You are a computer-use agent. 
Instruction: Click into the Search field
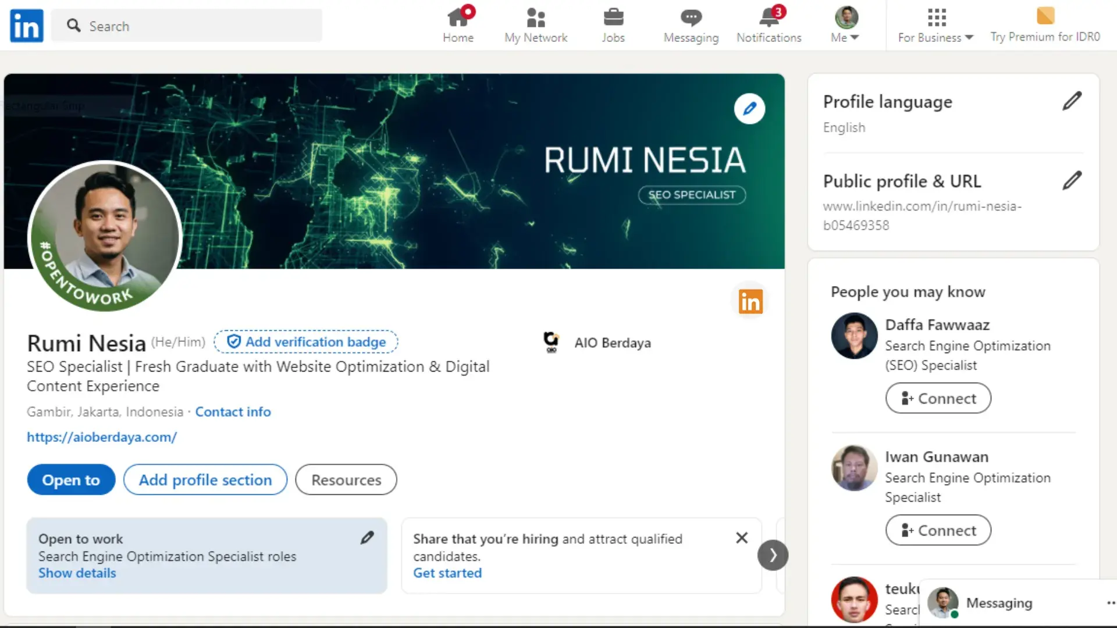tap(187, 26)
